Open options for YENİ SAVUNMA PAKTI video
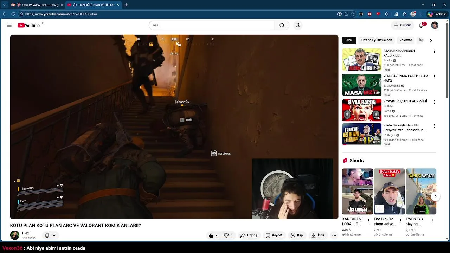Image resolution: width=450 pixels, height=253 pixels. 435,77
